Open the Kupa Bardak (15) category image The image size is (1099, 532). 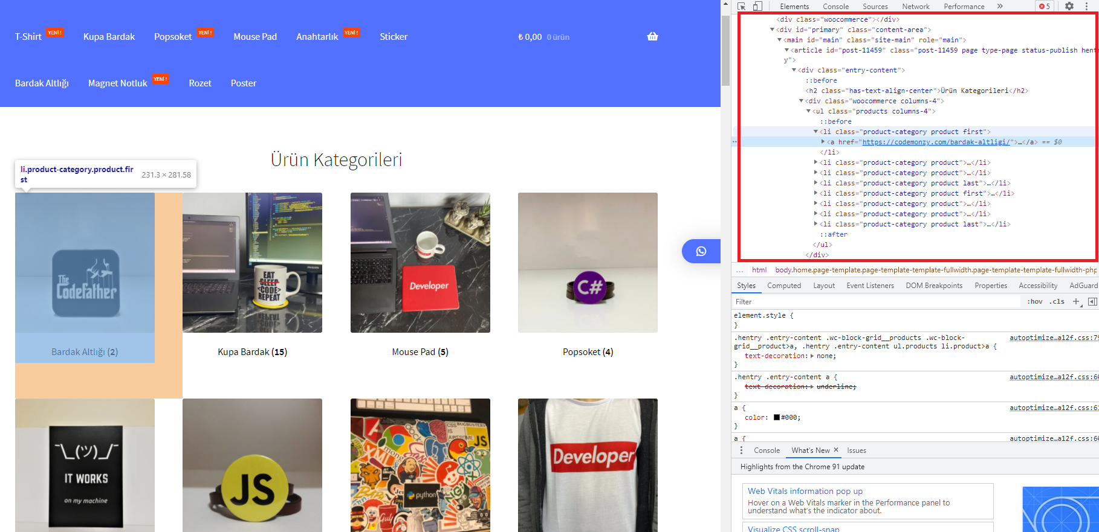(252, 263)
